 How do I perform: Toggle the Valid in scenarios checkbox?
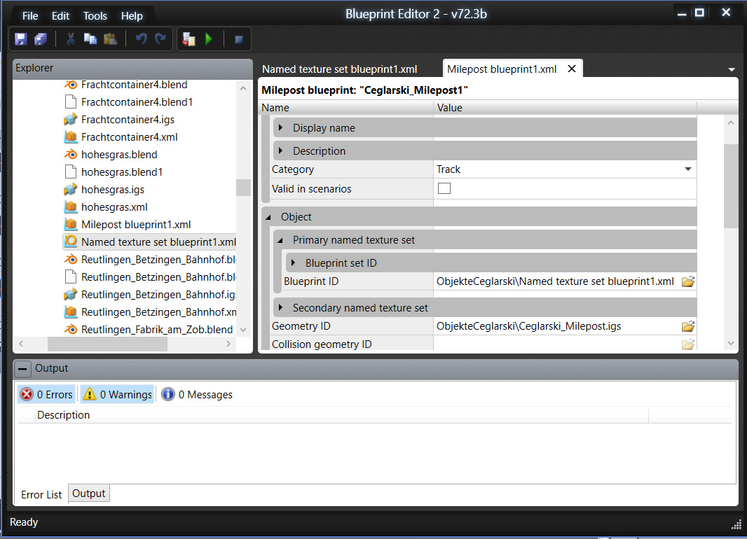click(444, 188)
